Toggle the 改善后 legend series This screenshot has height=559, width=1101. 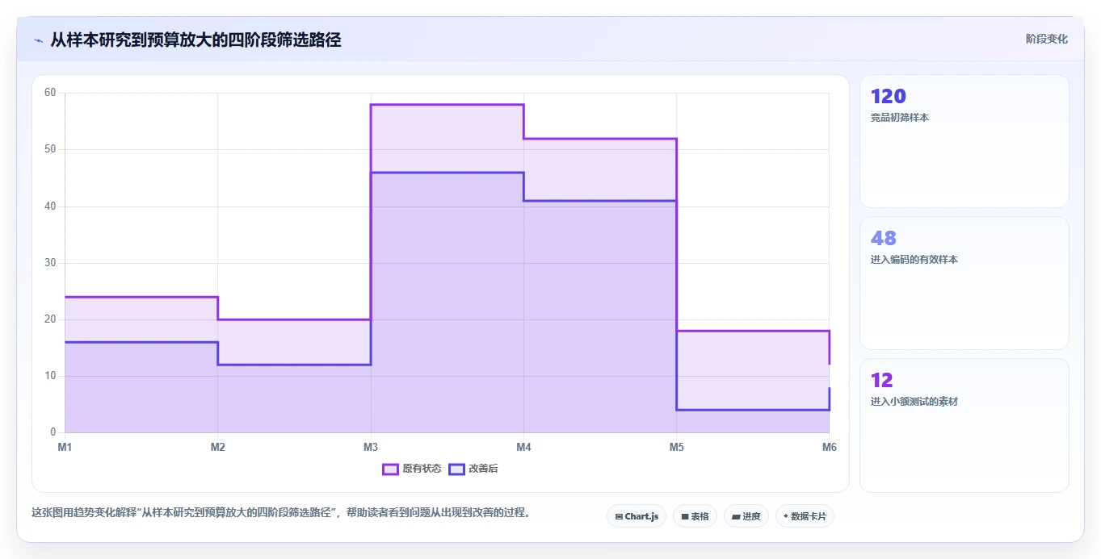pyautogui.click(x=473, y=469)
